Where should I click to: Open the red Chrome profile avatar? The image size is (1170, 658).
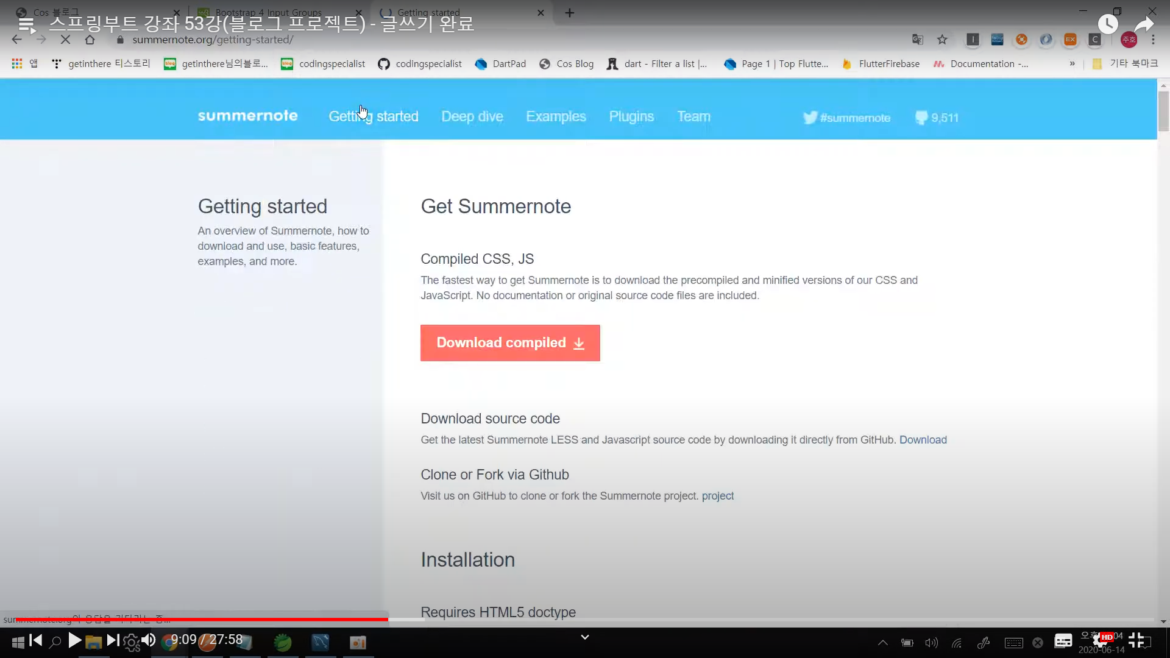(x=1129, y=40)
